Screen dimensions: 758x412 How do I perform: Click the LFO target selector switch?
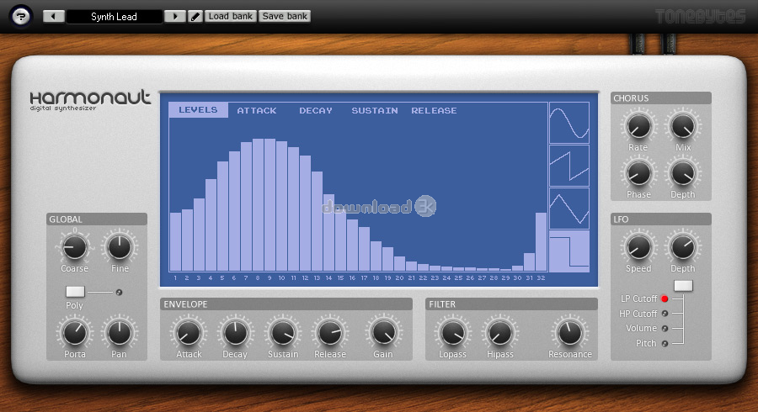tap(683, 286)
